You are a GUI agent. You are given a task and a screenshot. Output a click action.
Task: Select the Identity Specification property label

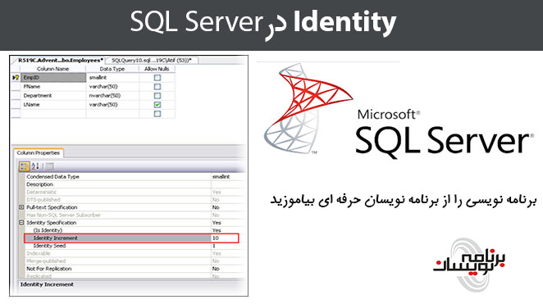[x=51, y=222]
